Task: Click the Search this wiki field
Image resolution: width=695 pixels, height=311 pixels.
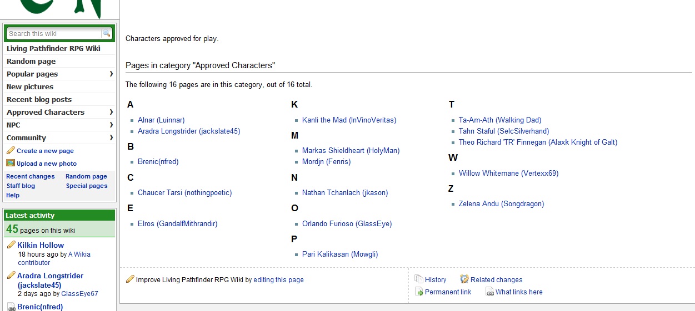Action: coord(54,34)
